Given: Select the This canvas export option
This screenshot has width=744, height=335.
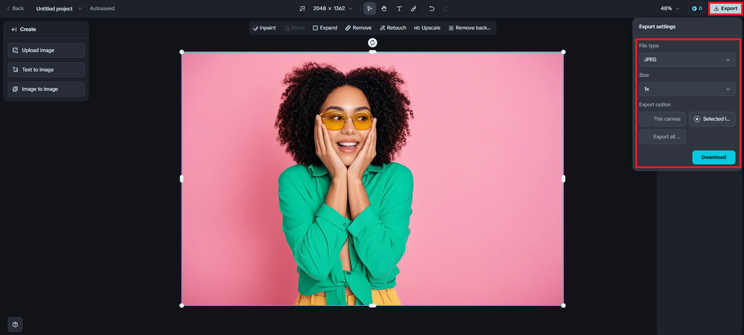Looking at the screenshot, I should click(662, 119).
